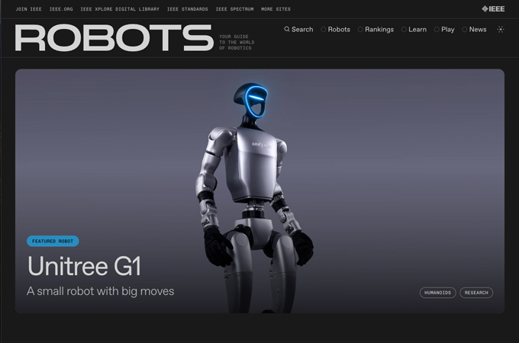Click 'Your guide to the world of robotics' tagline
Viewport: 519px width, 343px height.
237,42
